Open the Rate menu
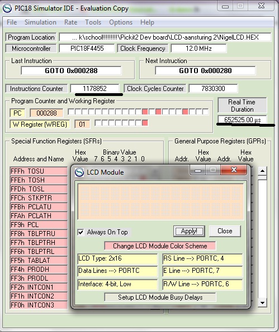 [x=70, y=22]
